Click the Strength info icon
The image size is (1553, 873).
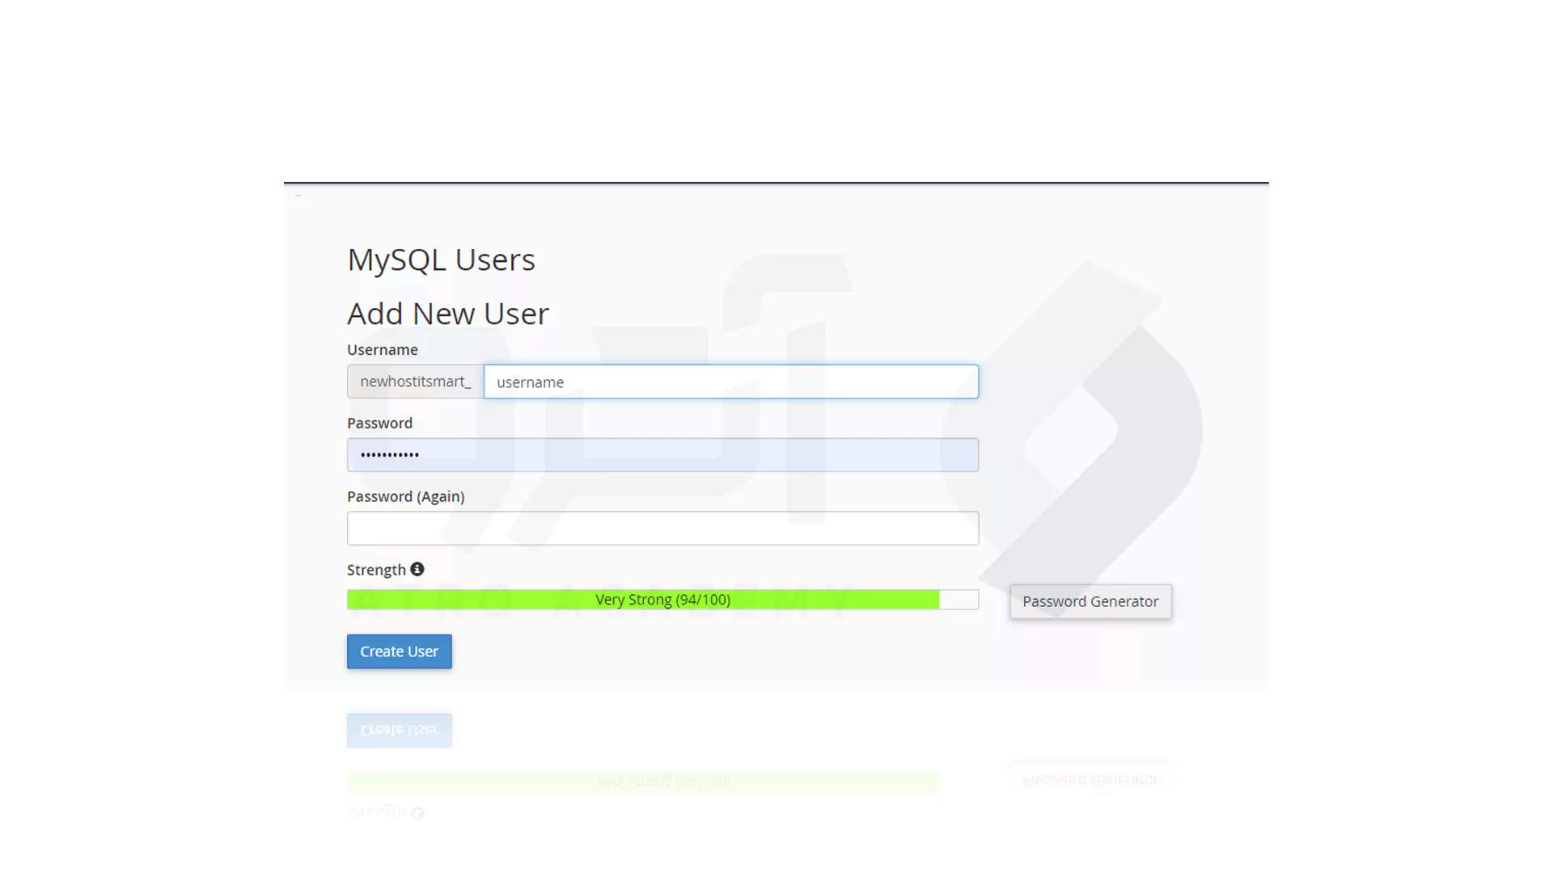417,569
